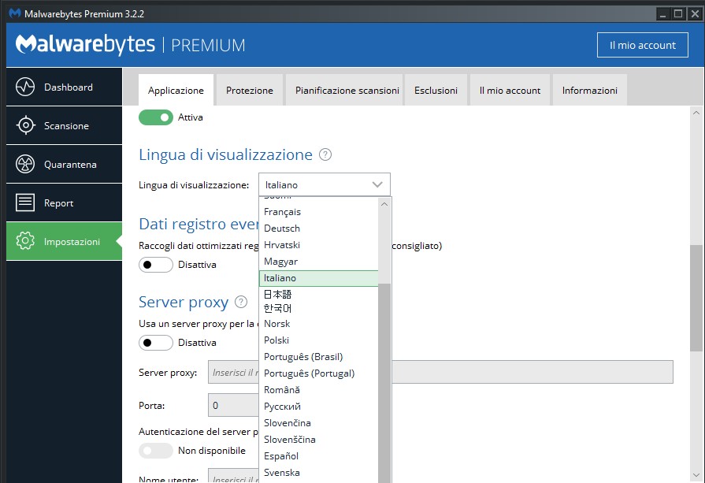705x483 pixels.
Task: Select Русский language option
Action: pyautogui.click(x=319, y=407)
